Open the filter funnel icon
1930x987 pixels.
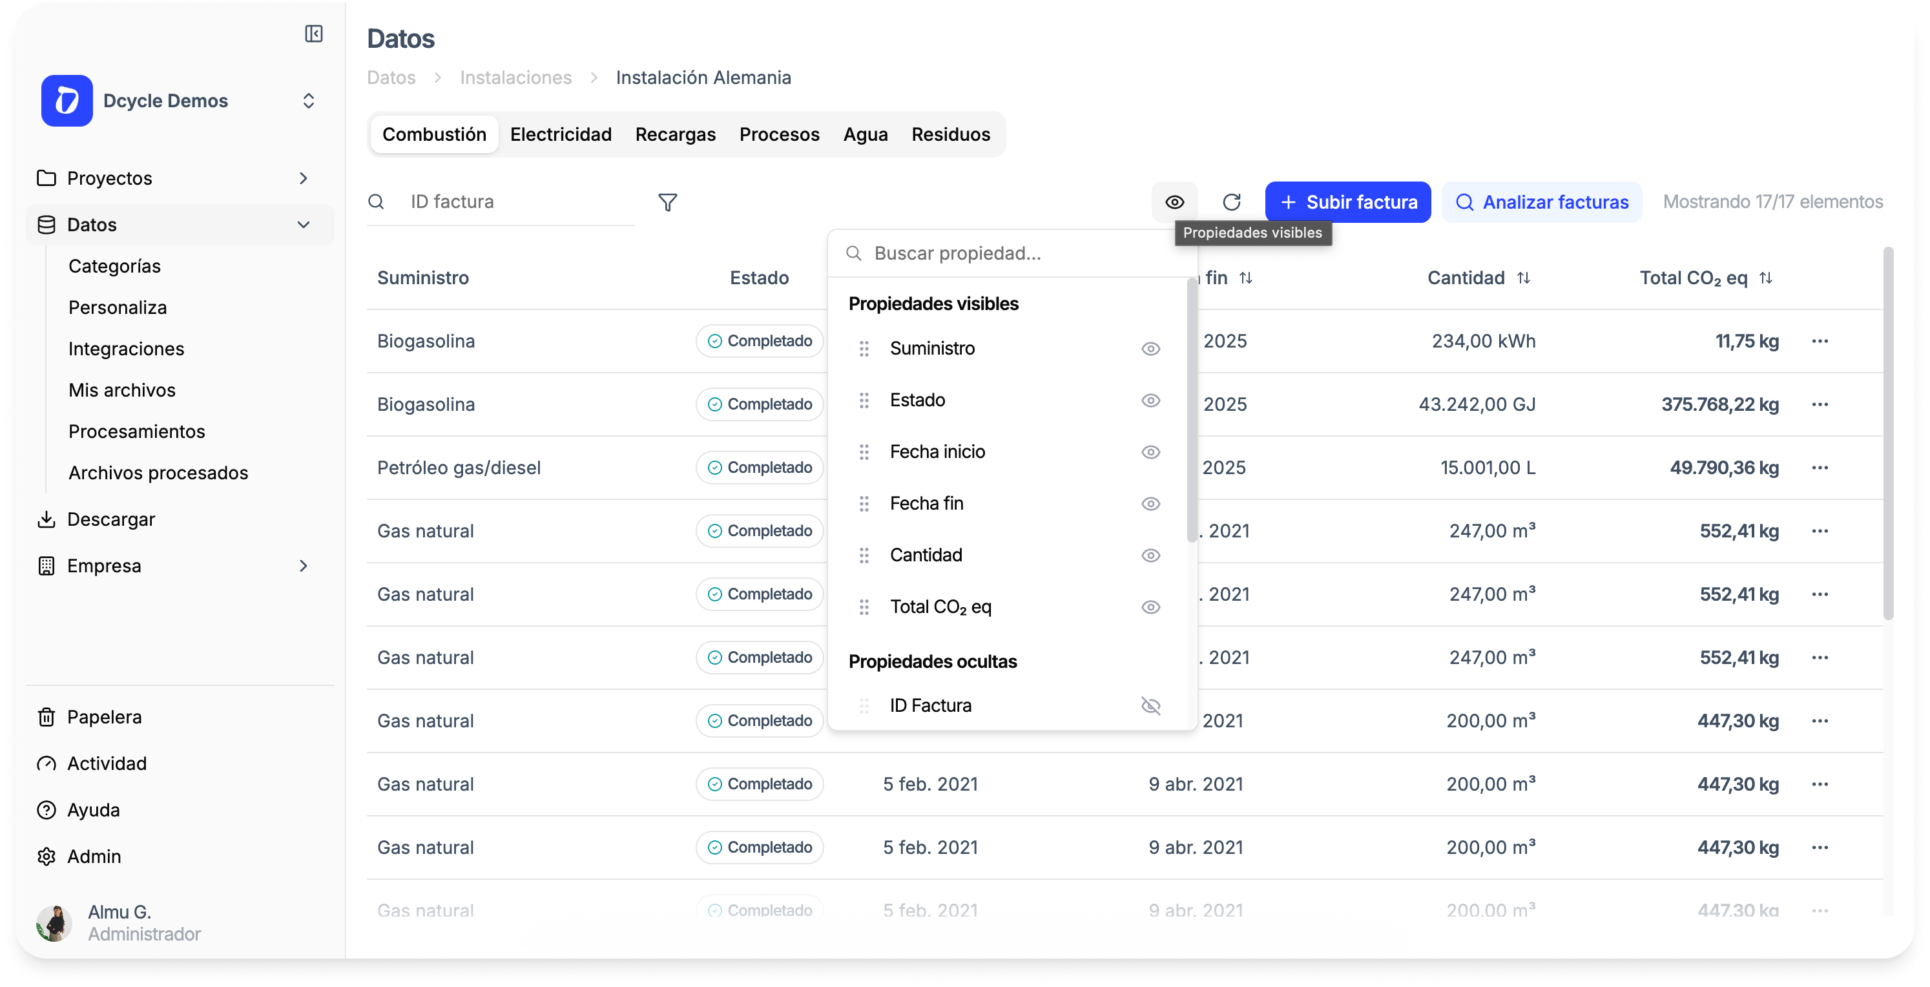pyautogui.click(x=667, y=202)
